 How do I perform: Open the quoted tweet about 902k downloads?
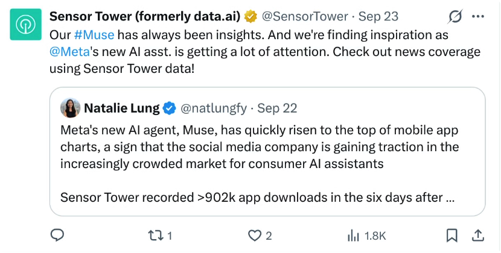click(267, 151)
